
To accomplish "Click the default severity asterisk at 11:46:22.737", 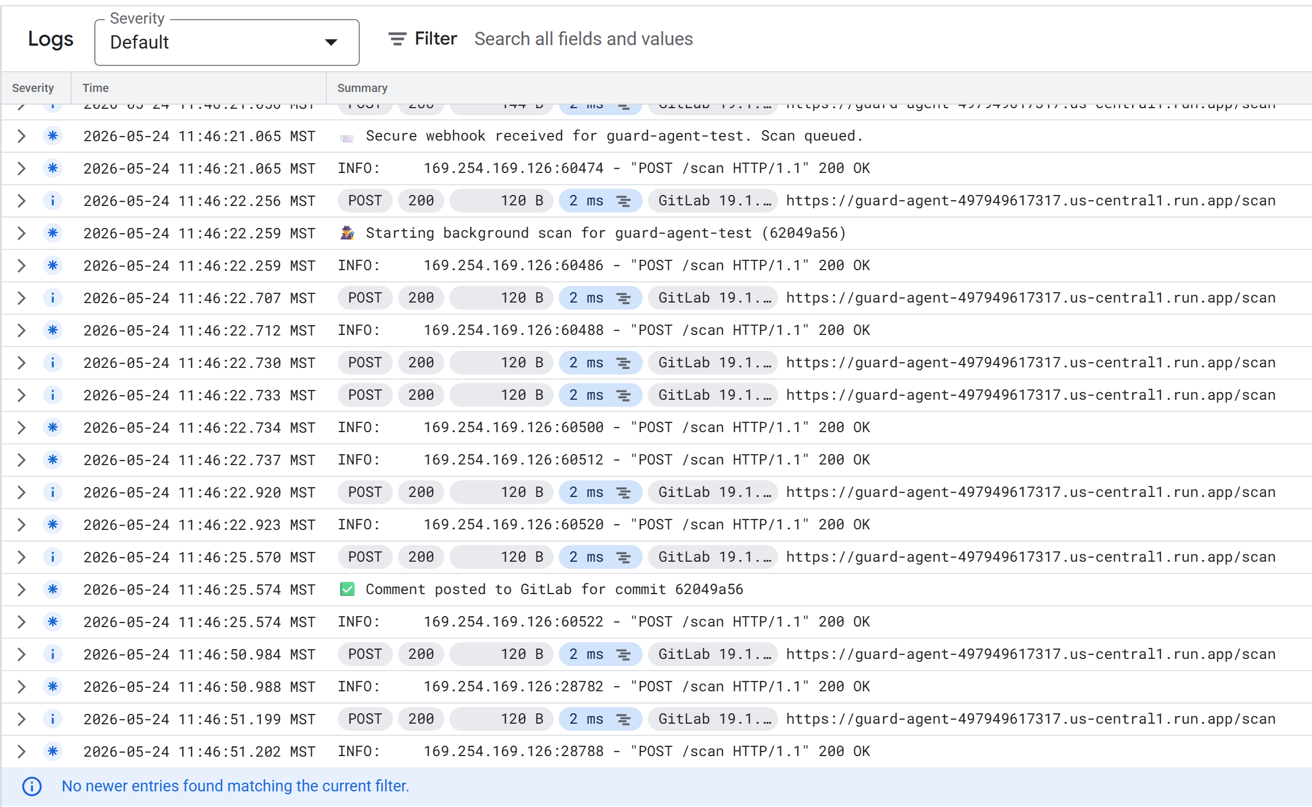I will point(53,460).
